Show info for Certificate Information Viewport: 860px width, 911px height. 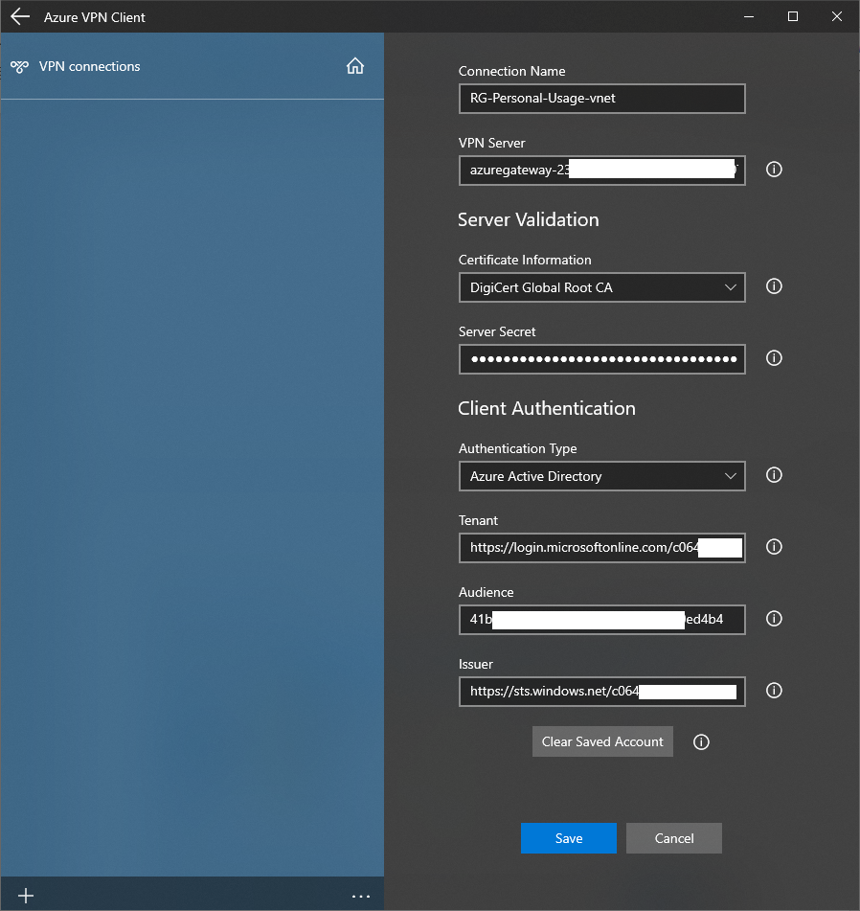point(774,286)
